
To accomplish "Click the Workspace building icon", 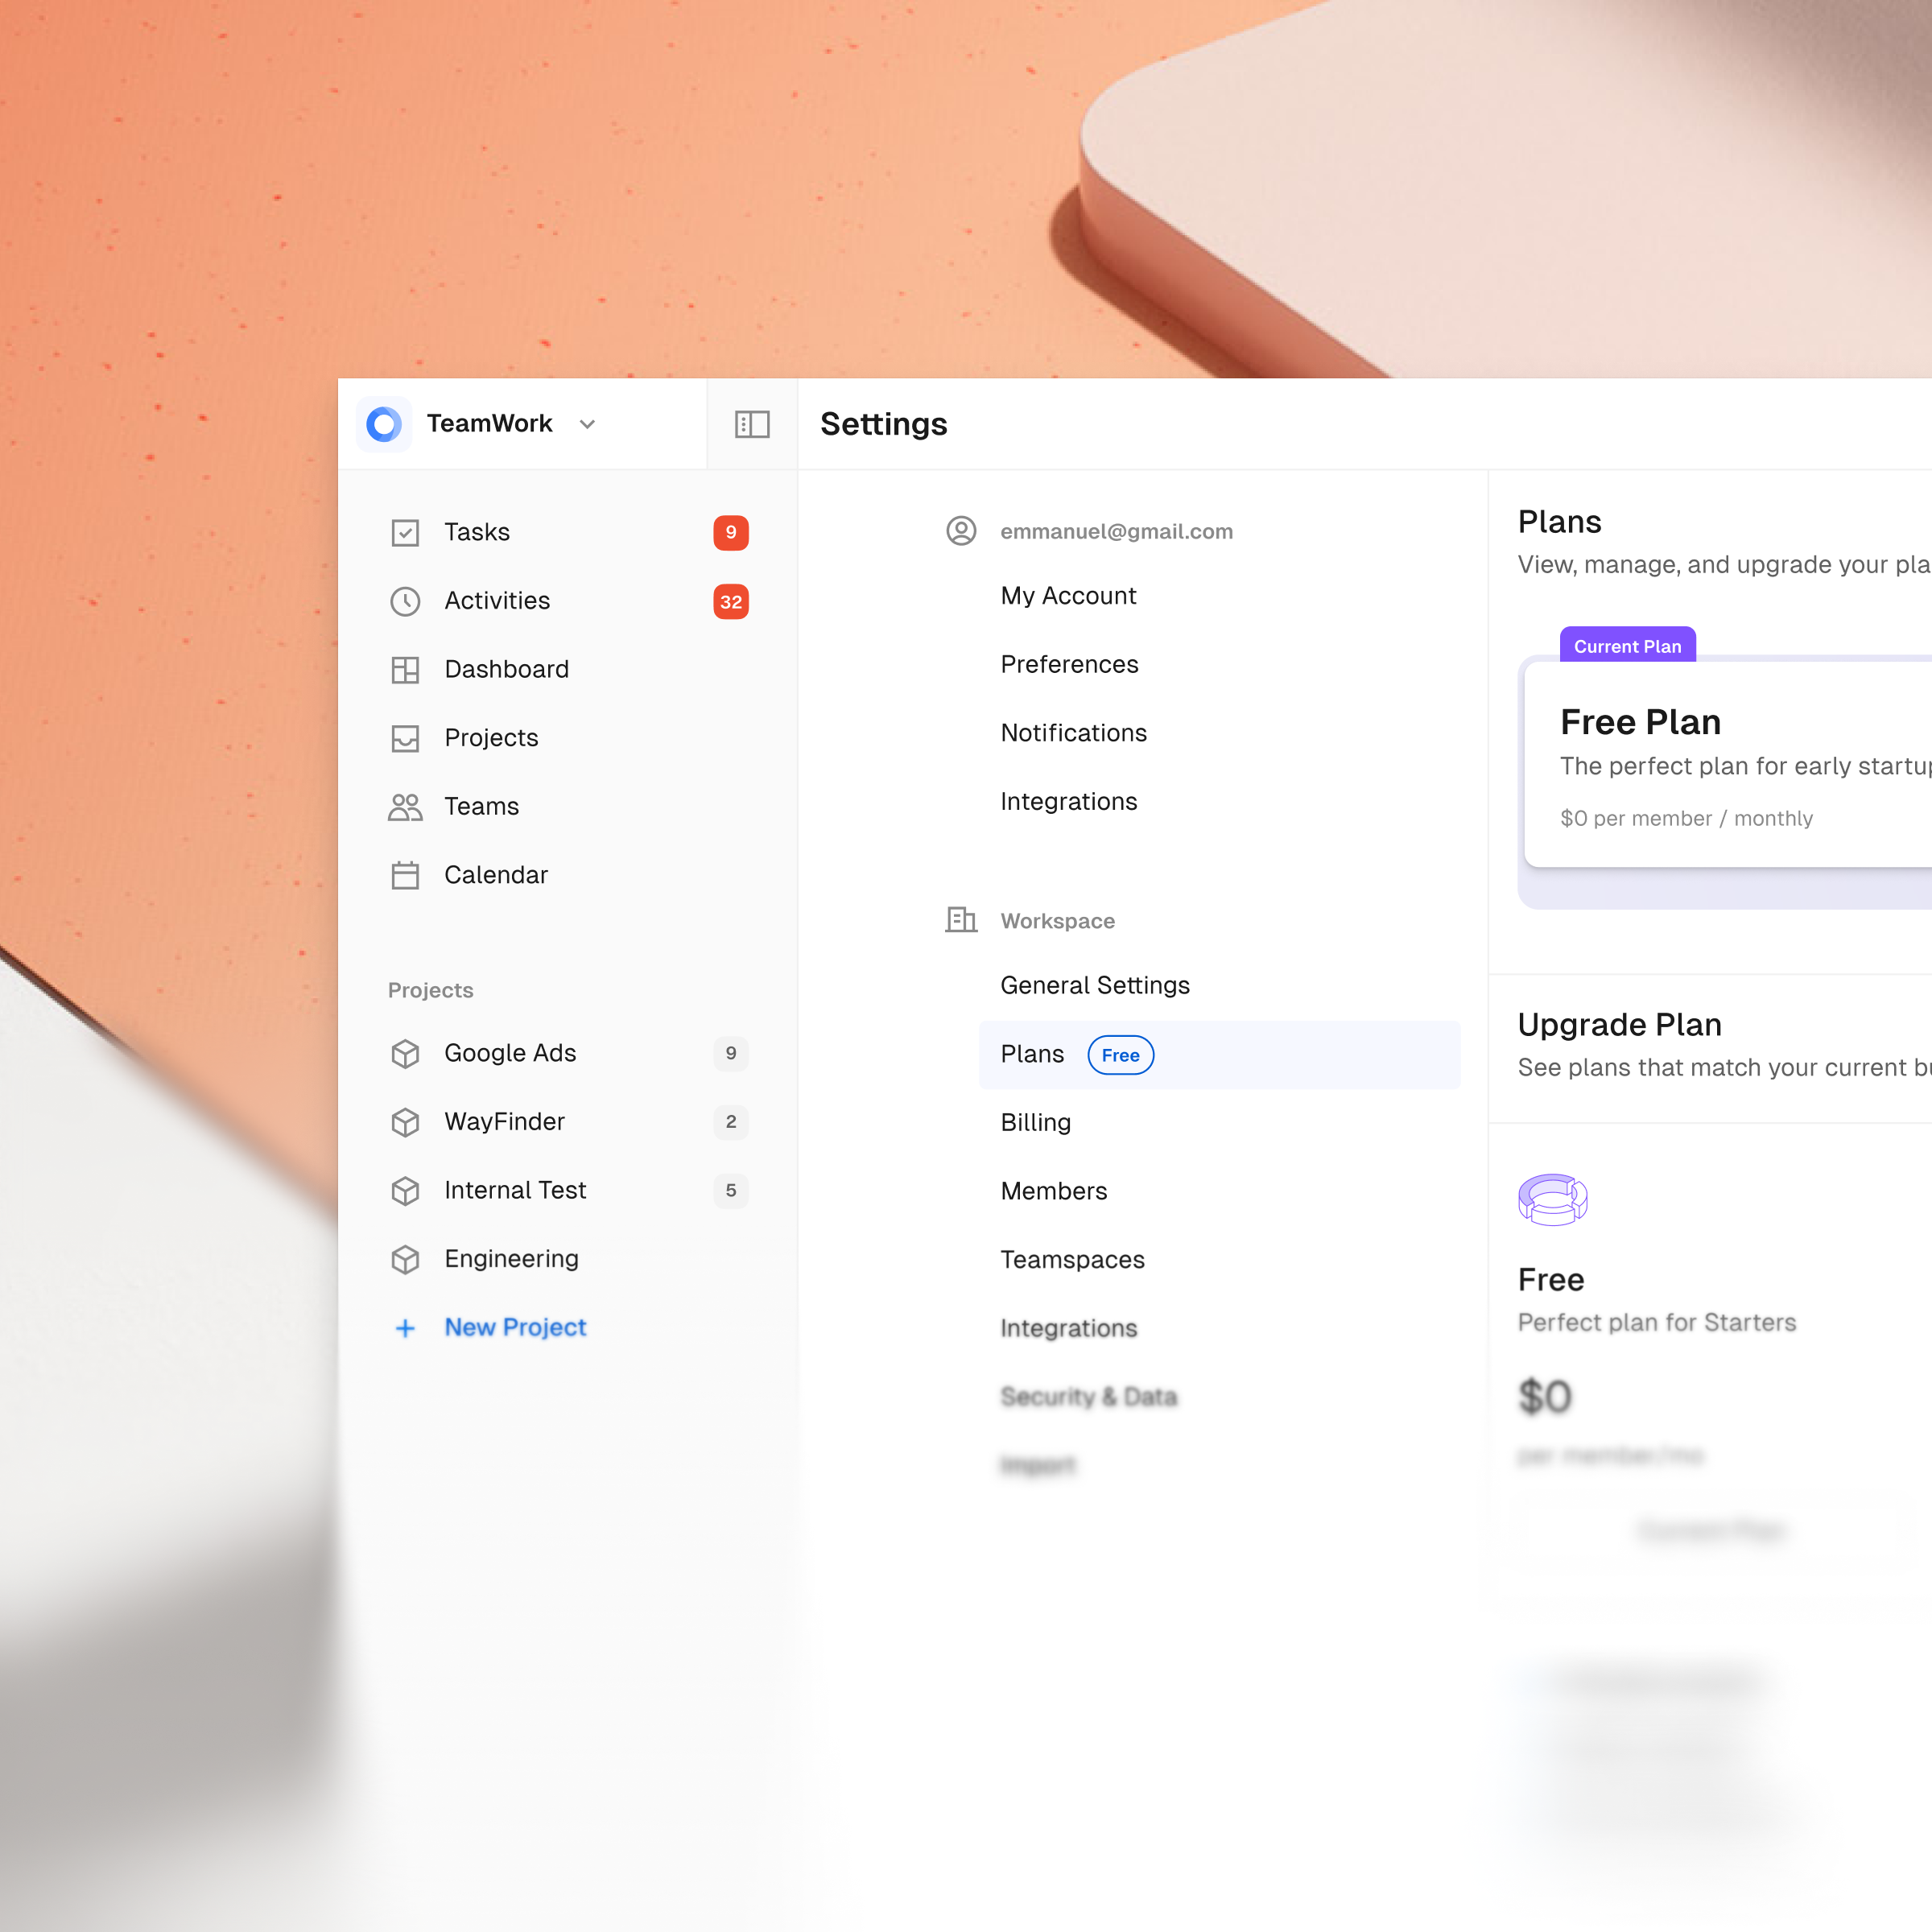I will 961,919.
